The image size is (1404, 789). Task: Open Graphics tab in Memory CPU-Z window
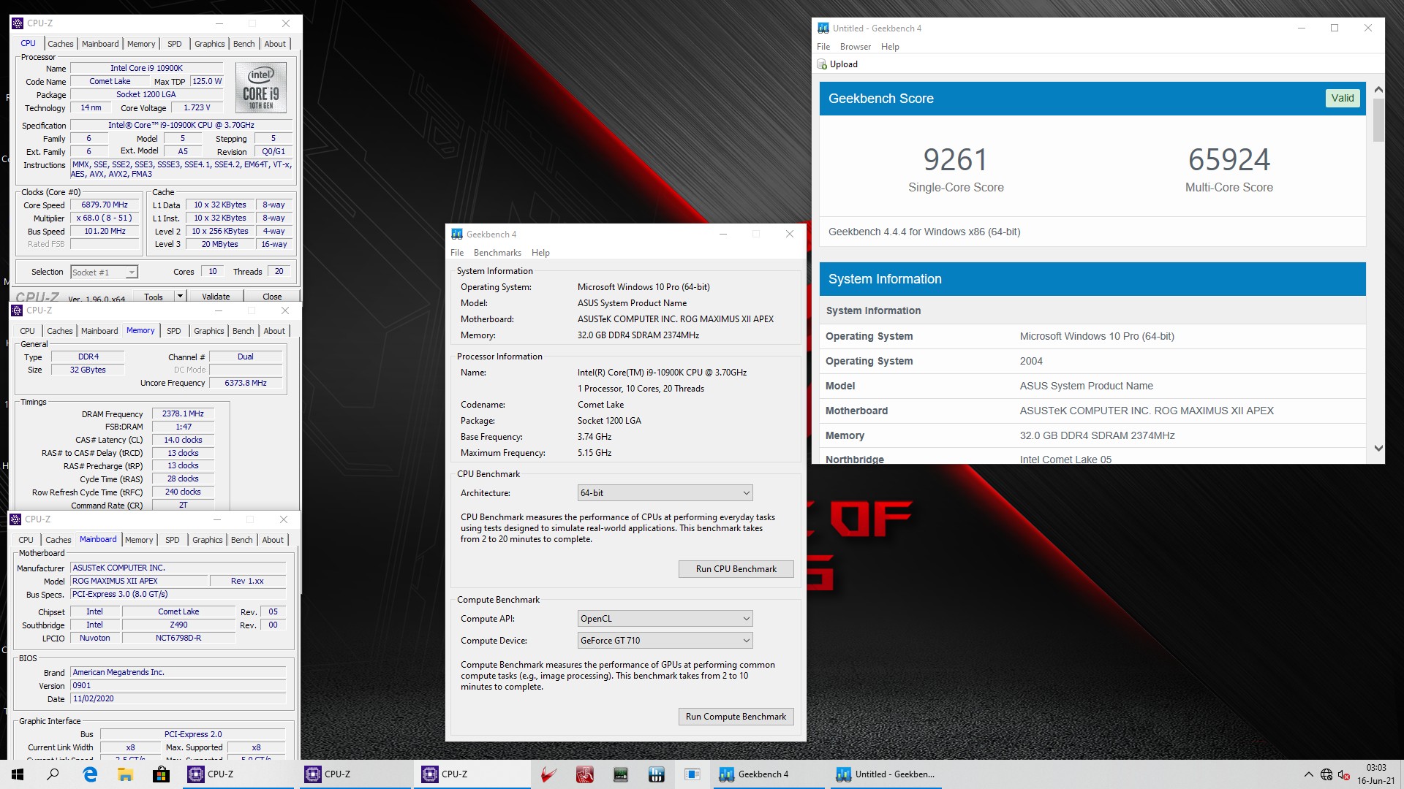[209, 331]
